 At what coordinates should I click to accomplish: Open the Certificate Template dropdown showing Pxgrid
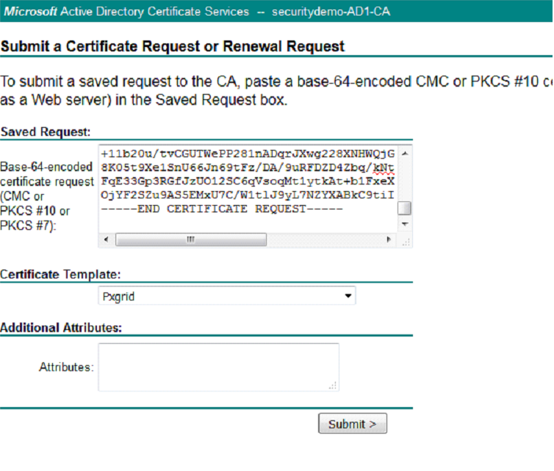click(x=227, y=295)
